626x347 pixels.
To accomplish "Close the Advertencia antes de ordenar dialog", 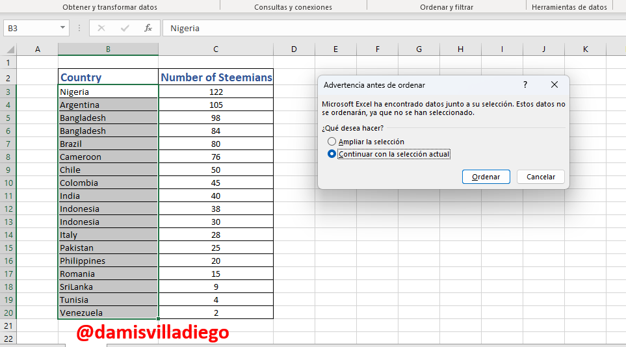I will [554, 84].
